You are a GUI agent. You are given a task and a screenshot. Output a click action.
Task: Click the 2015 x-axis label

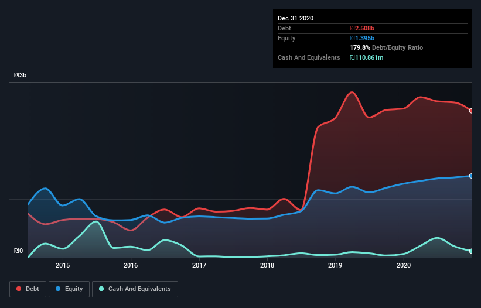click(x=63, y=265)
